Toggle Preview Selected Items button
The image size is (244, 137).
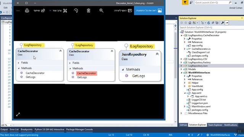[227, 23]
